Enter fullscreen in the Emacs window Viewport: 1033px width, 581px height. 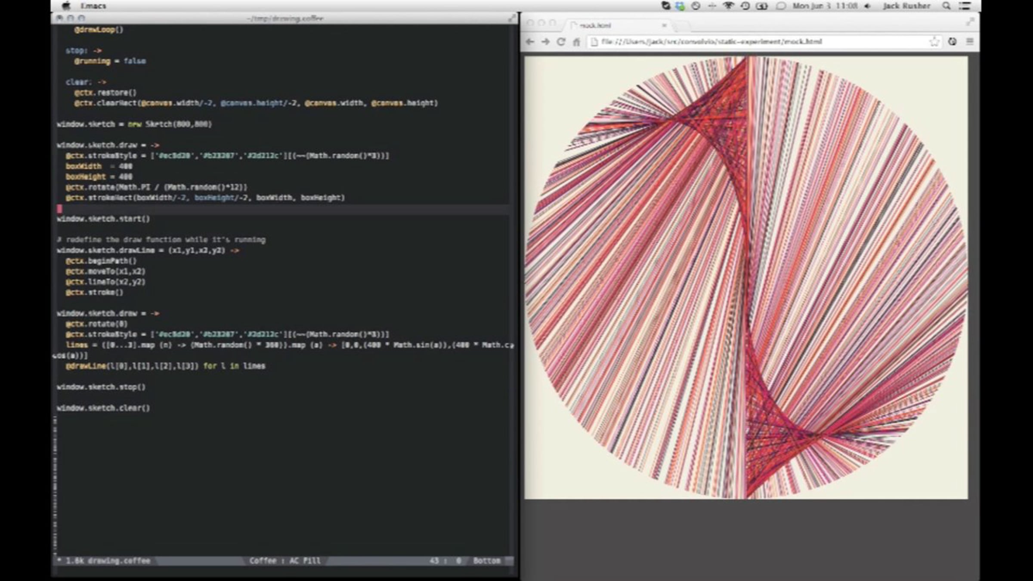point(511,19)
